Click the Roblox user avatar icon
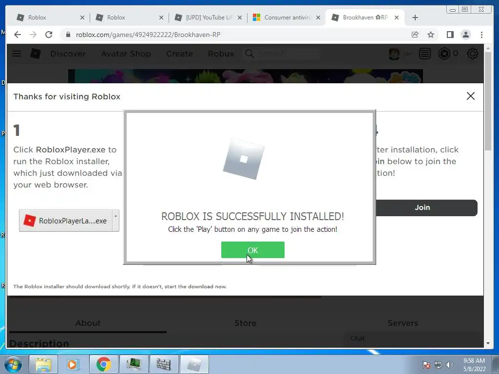Viewport: 499px width, 374px height. (394, 54)
